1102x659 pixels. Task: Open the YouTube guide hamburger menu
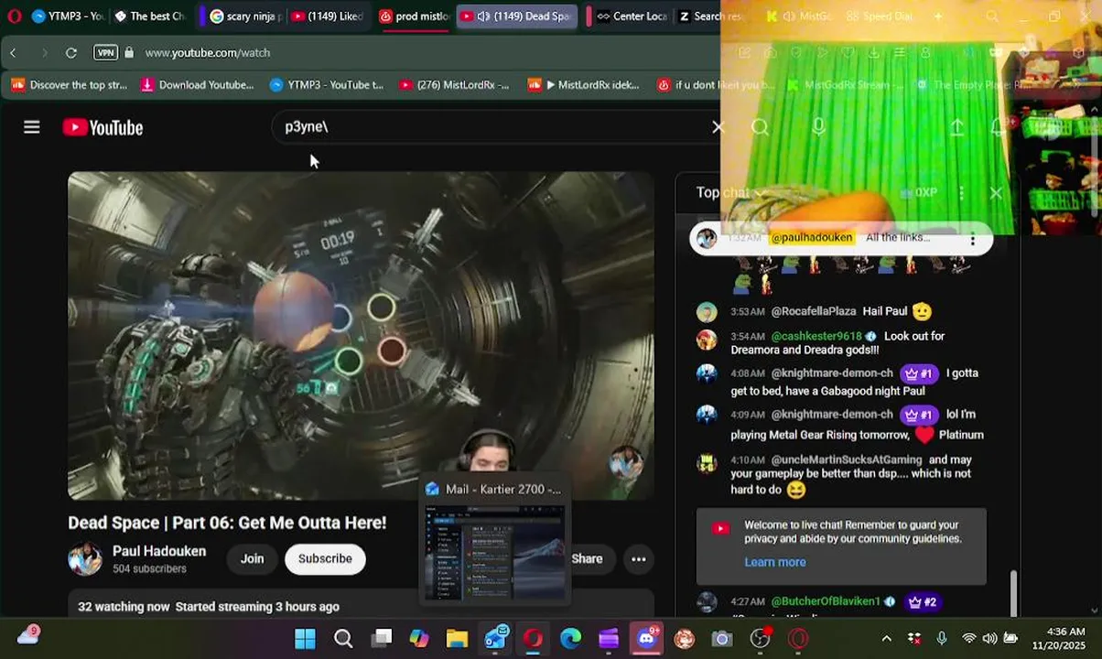pos(32,127)
